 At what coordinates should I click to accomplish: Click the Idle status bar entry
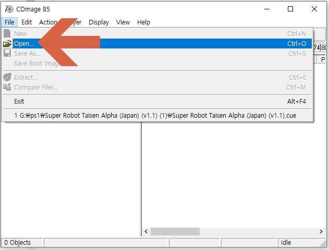286,243
